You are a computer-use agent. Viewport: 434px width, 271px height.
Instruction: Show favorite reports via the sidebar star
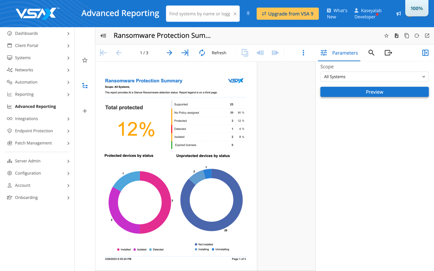(85, 60)
